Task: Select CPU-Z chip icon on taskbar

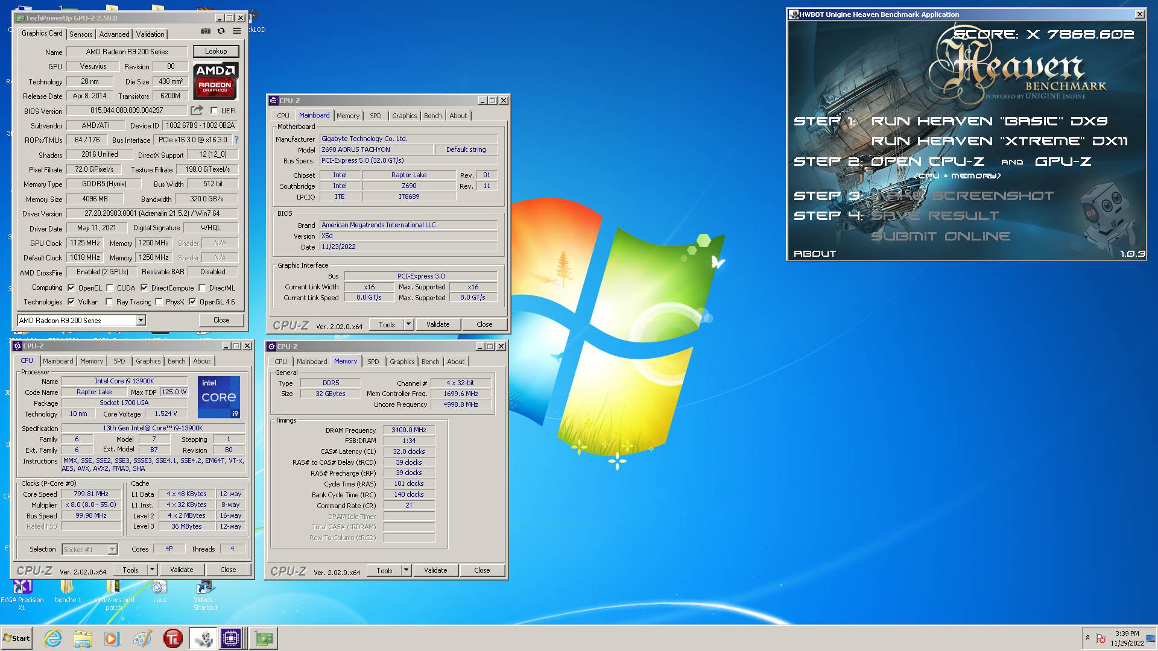Action: tap(231, 638)
